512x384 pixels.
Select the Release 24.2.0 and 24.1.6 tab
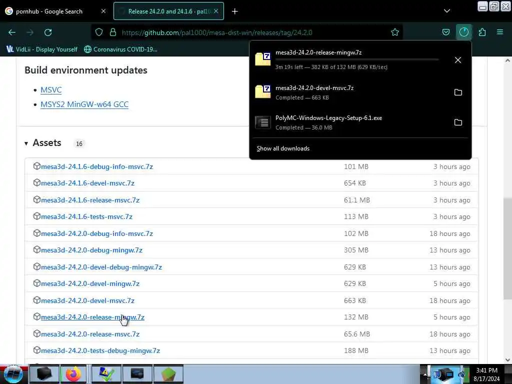[x=168, y=11]
